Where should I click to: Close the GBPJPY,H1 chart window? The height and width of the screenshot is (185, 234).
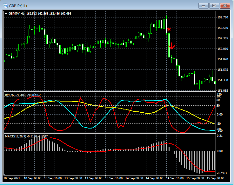(225, 6)
